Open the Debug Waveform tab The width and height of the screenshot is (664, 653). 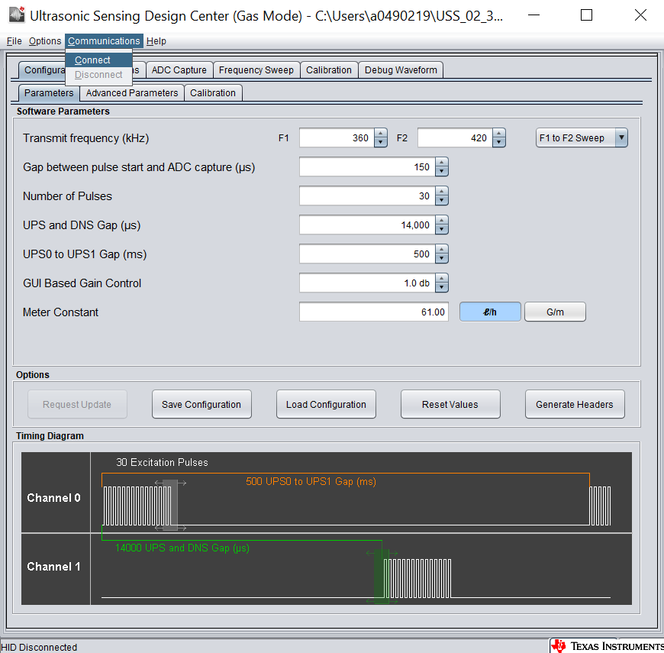[401, 70]
